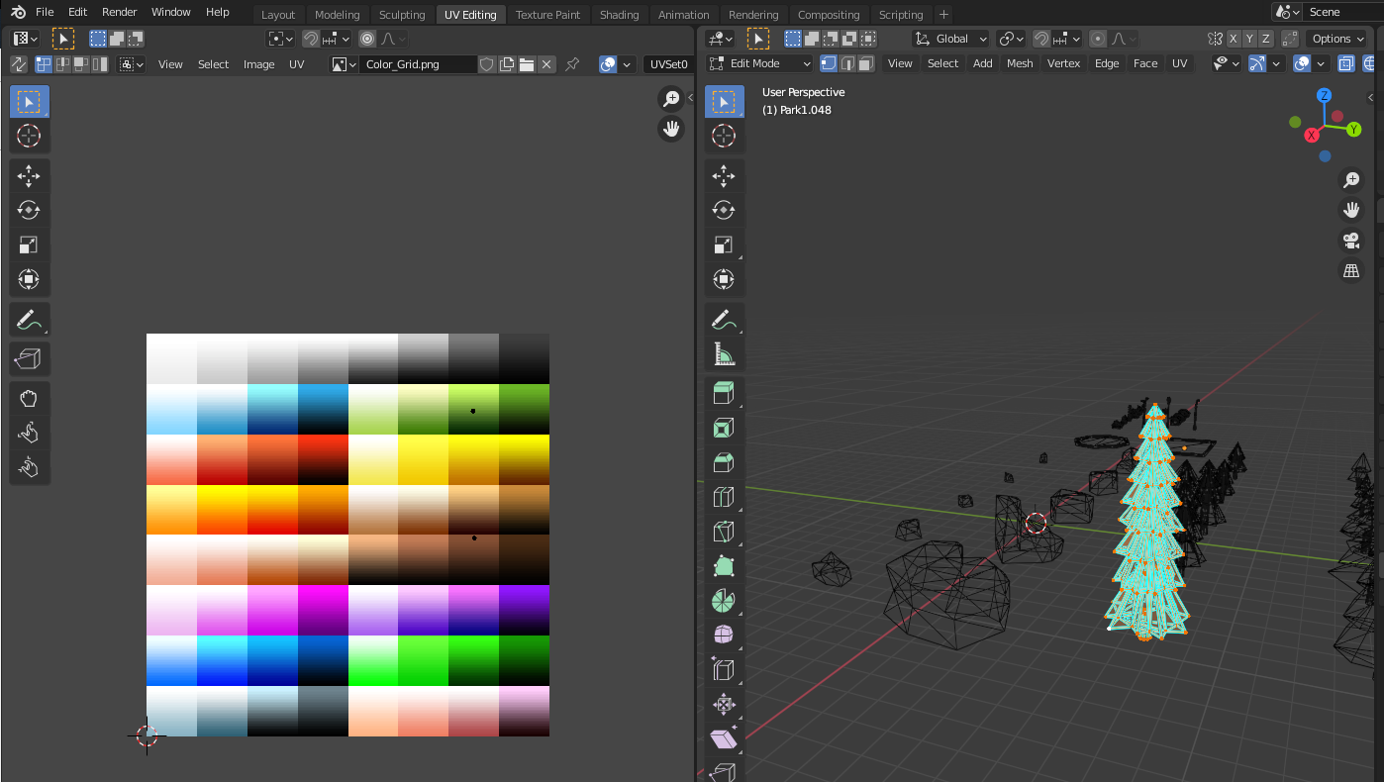
Task: Select the Loop Cut tool
Action: point(724,497)
